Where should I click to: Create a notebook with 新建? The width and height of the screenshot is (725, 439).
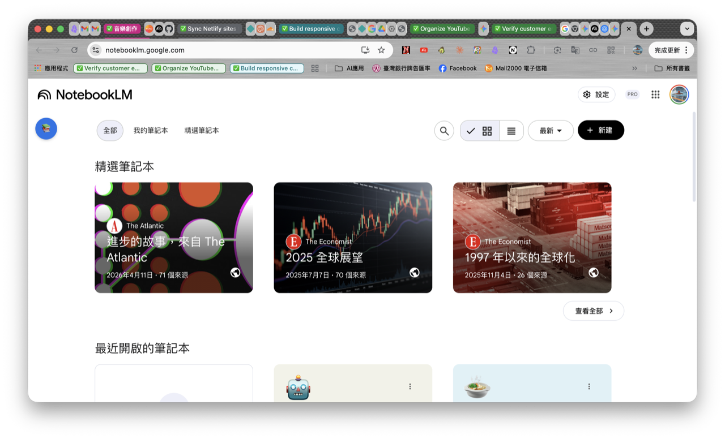click(x=601, y=130)
